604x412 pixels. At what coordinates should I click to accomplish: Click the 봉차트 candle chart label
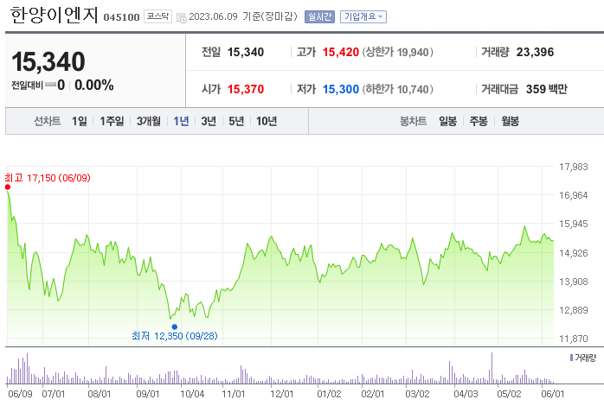(413, 122)
